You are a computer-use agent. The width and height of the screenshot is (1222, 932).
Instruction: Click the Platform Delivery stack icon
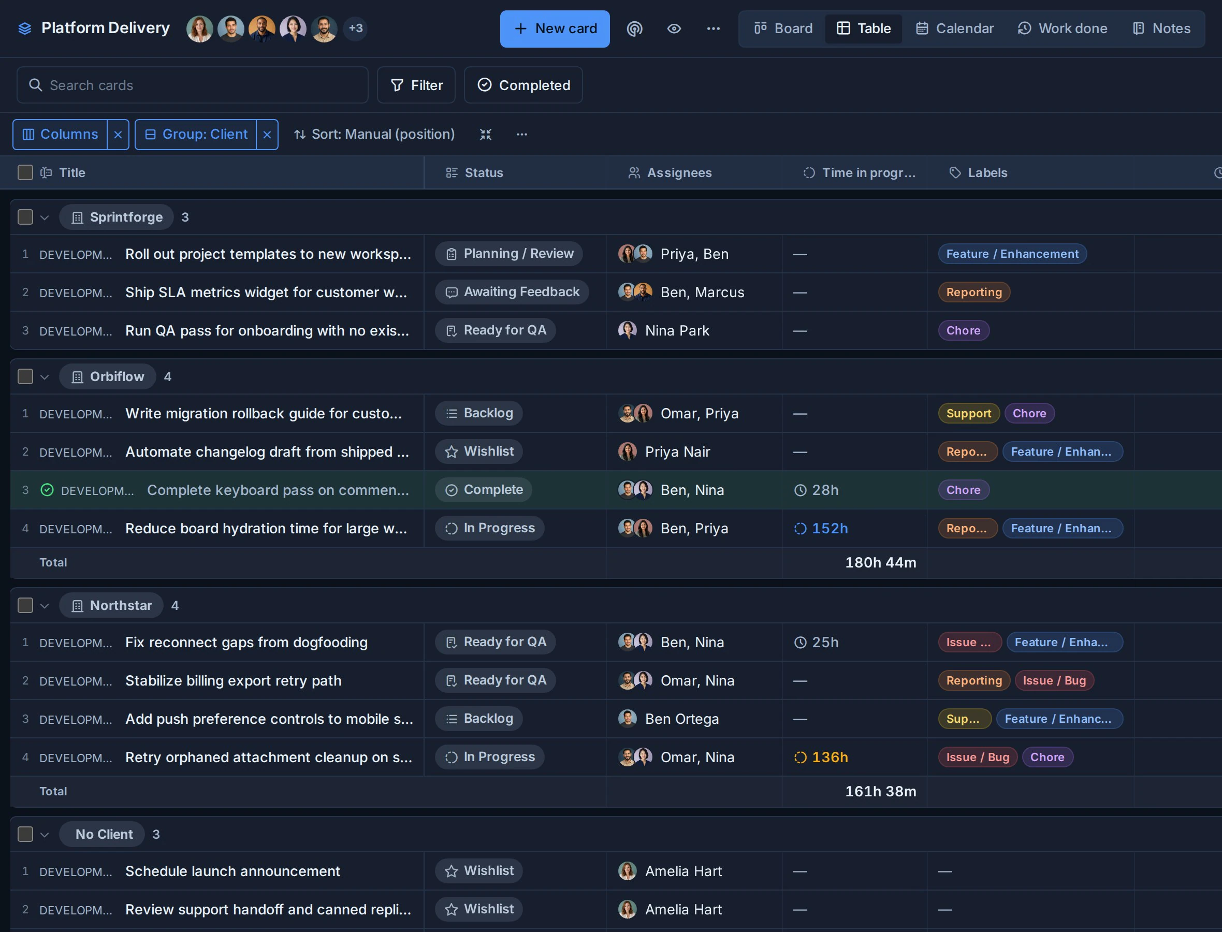coord(25,28)
